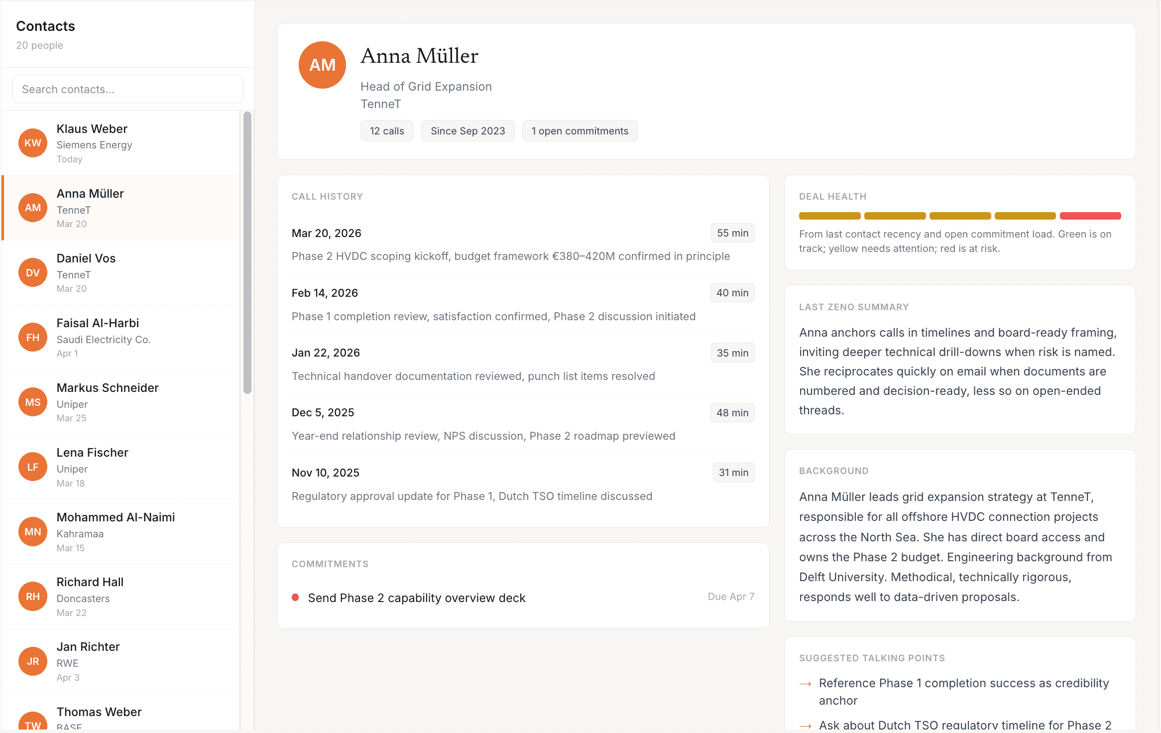Click the KW avatar icon
The width and height of the screenshot is (1161, 733).
point(33,143)
